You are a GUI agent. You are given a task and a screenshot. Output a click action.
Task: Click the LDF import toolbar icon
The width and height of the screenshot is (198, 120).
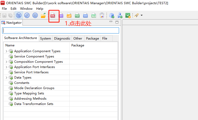pyautogui.click(x=69, y=16)
